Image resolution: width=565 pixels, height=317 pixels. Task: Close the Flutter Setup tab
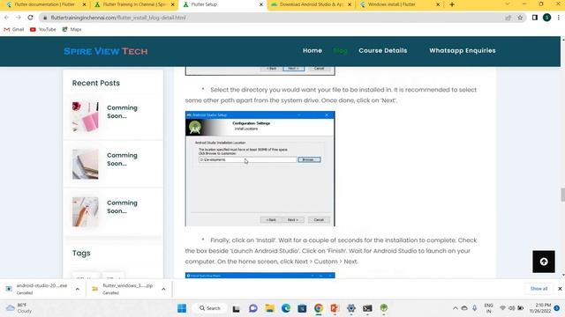tap(261, 4)
